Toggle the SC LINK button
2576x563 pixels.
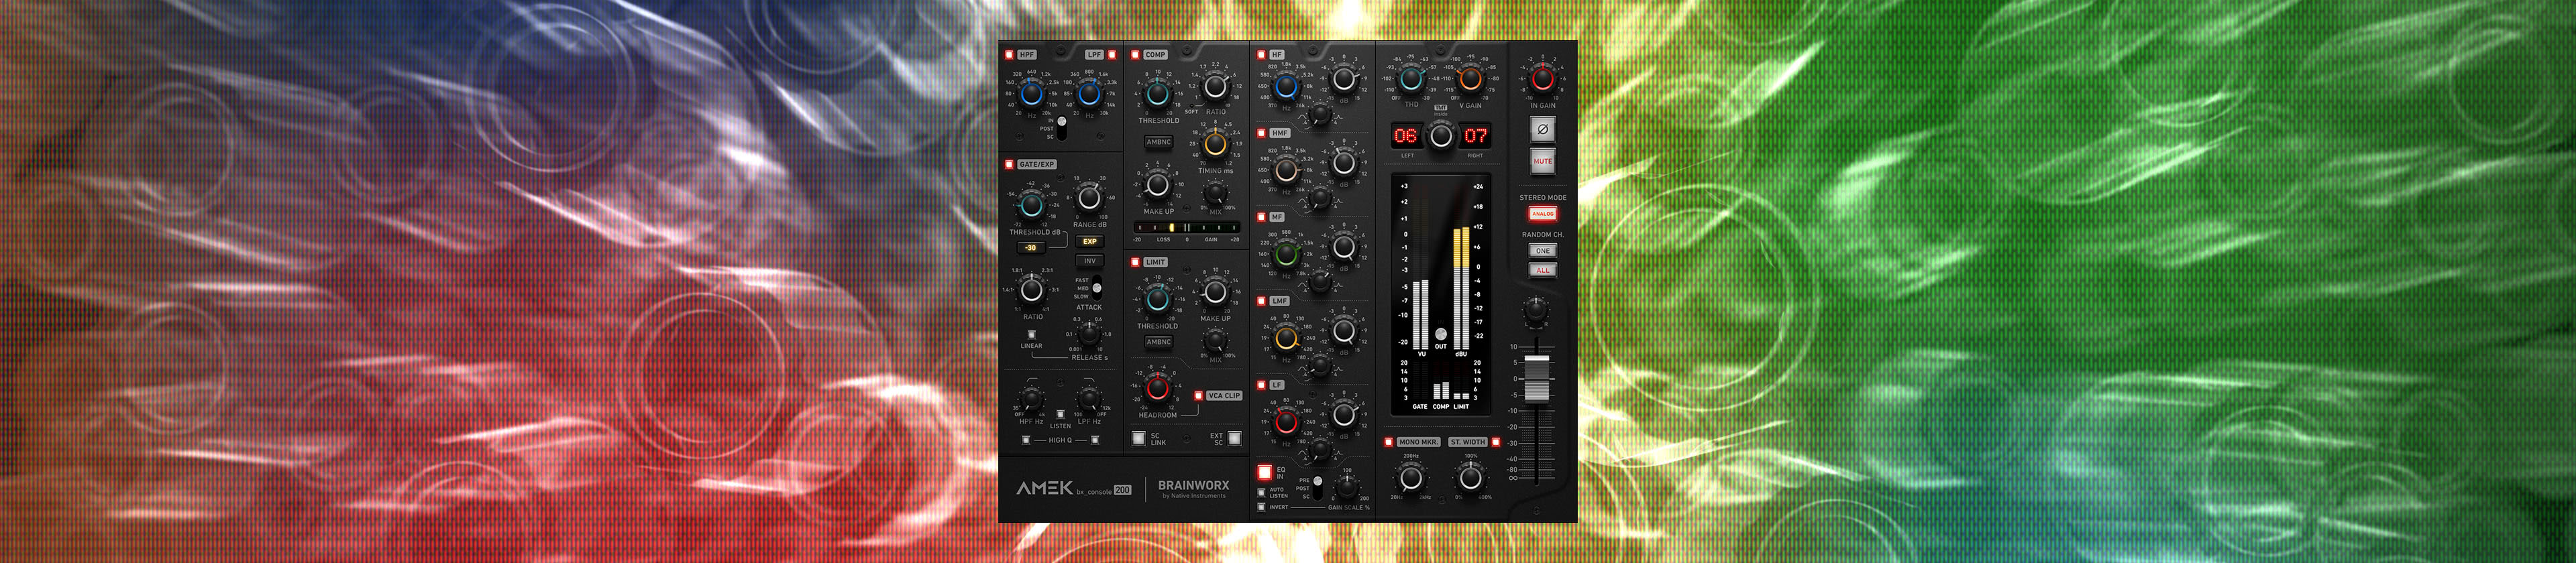coord(1138,438)
